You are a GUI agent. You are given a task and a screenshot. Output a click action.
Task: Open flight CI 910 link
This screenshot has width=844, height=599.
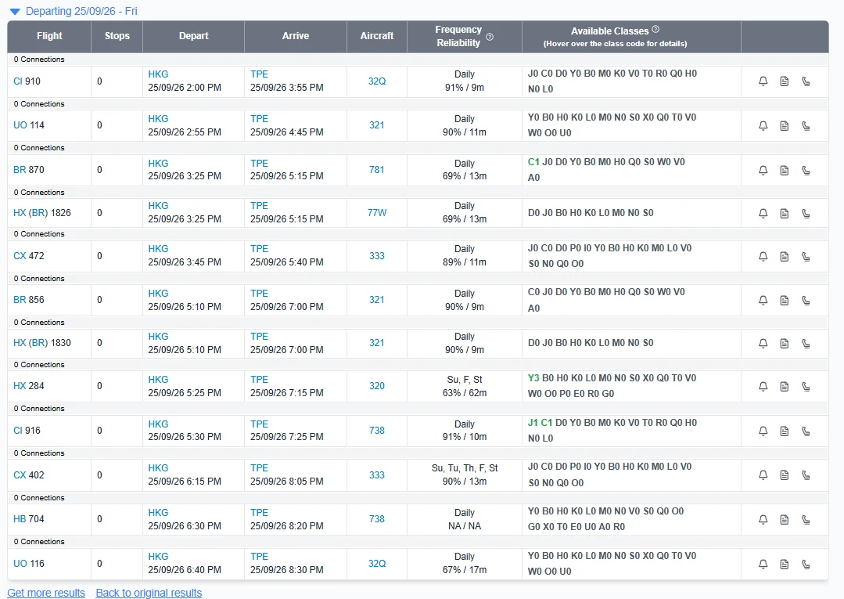tap(27, 81)
